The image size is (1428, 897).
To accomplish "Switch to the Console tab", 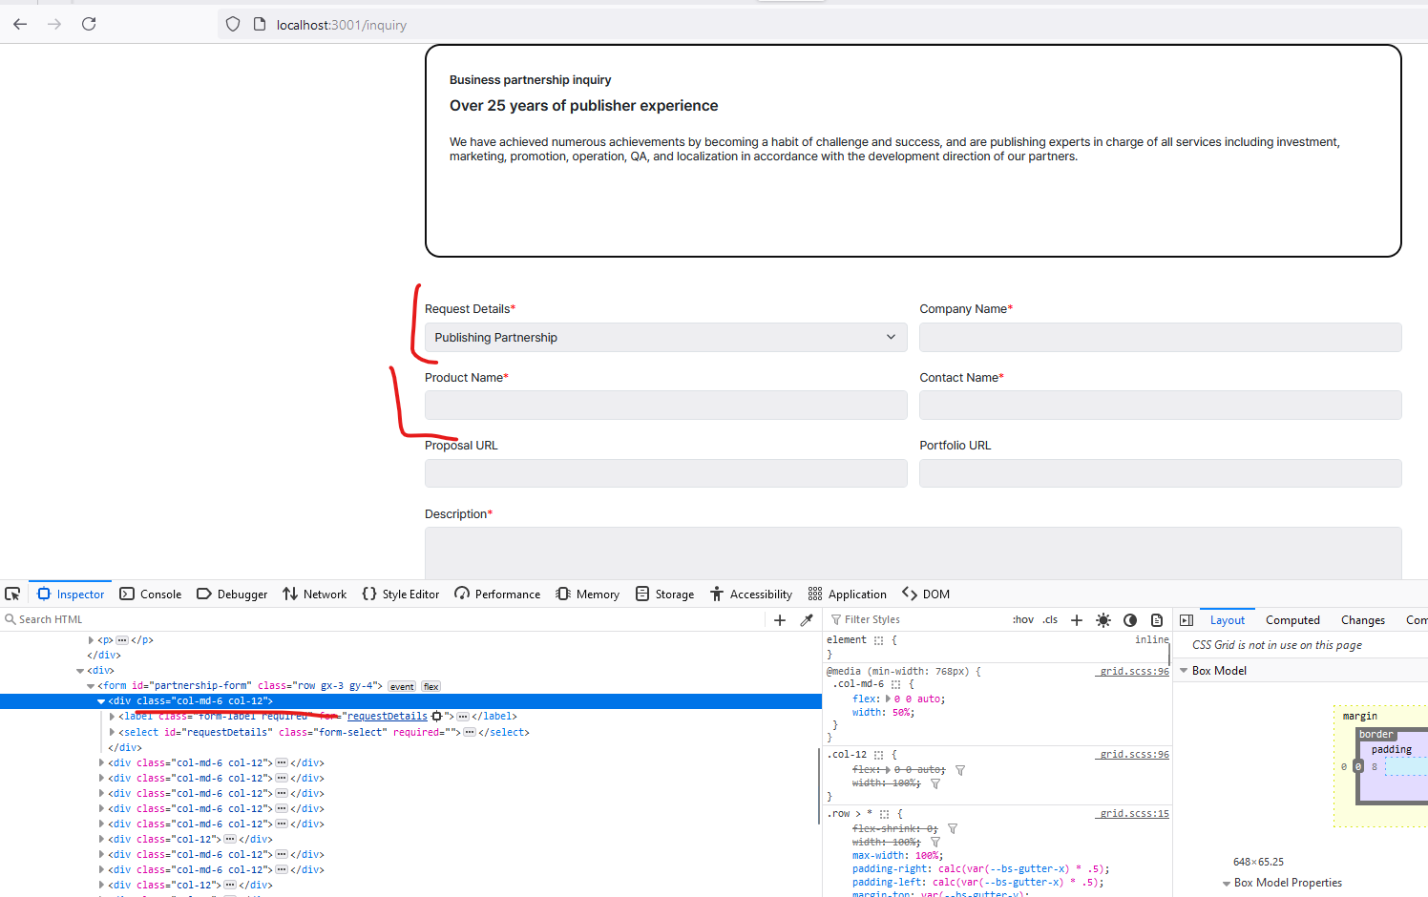I will point(151,594).
